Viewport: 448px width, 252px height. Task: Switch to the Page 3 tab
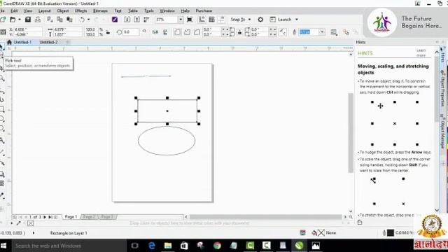[x=107, y=217]
